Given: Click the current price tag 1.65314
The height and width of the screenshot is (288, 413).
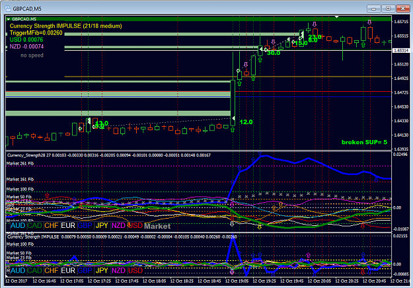Looking at the screenshot, I should pos(401,50).
